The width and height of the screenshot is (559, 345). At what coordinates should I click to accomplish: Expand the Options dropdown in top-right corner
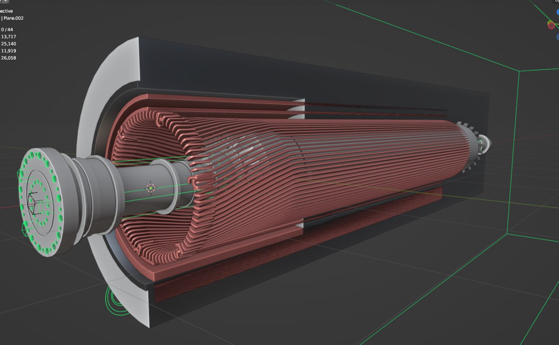(x=556, y=1)
